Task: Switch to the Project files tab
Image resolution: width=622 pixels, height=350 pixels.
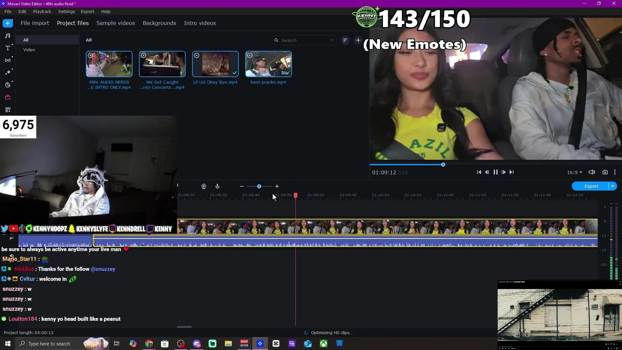Action: click(x=73, y=23)
